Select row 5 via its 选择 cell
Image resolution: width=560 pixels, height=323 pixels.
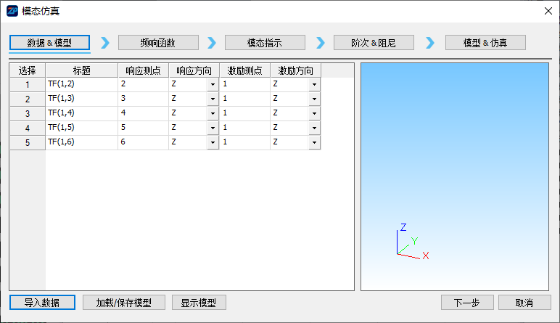click(28, 142)
